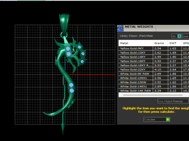Select the White Gold:14K PdW row
Screen dimensions: 189x141
point(154,90)
